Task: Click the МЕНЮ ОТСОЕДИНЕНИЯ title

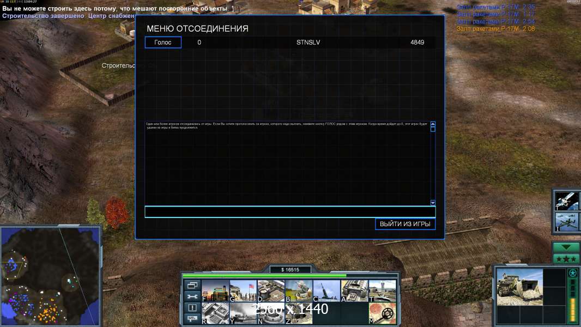Action: (197, 28)
